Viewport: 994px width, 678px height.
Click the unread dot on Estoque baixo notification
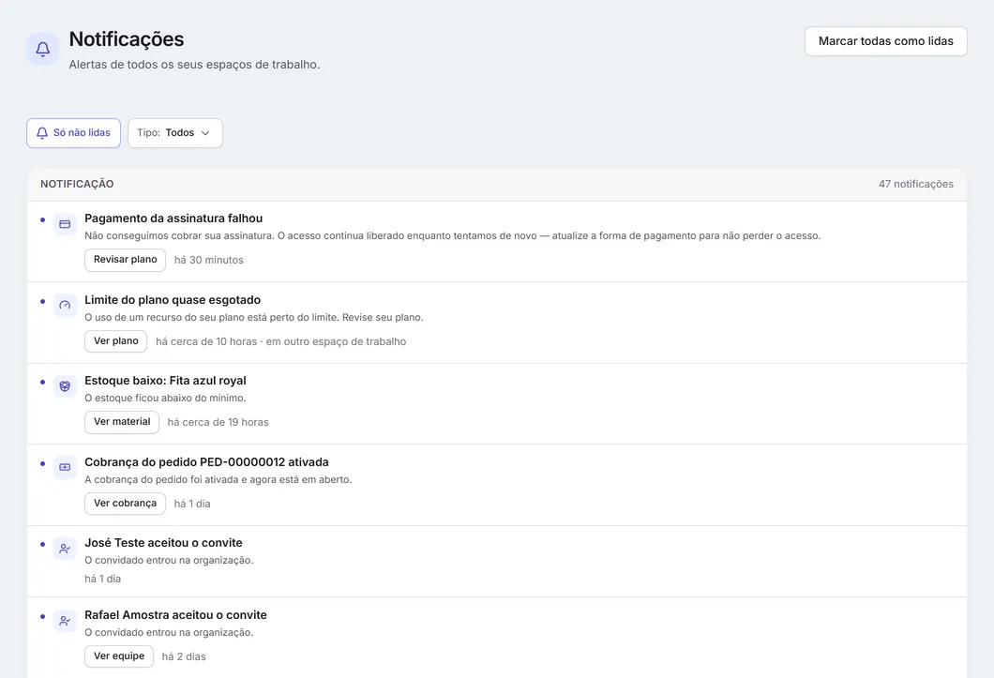[x=42, y=382]
